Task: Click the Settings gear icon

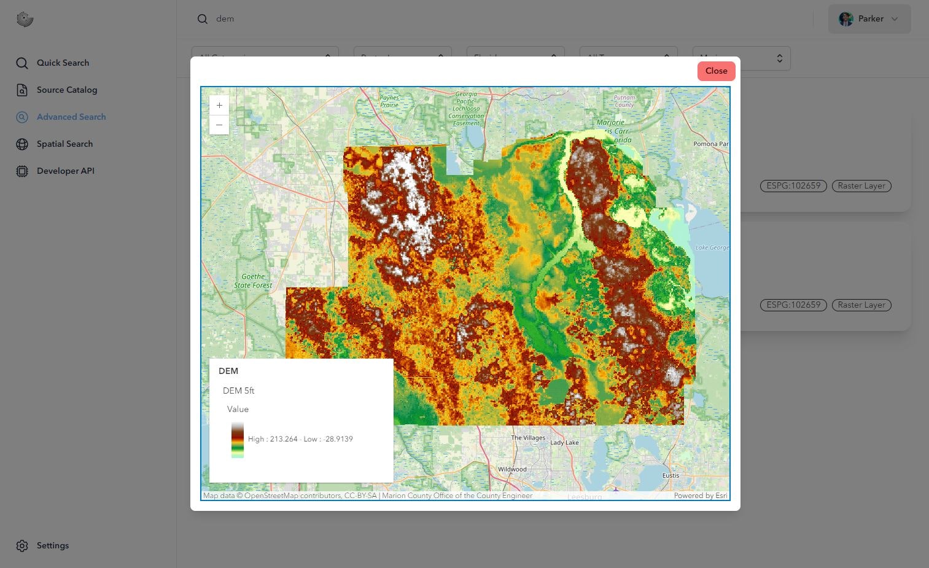Action: (22, 545)
